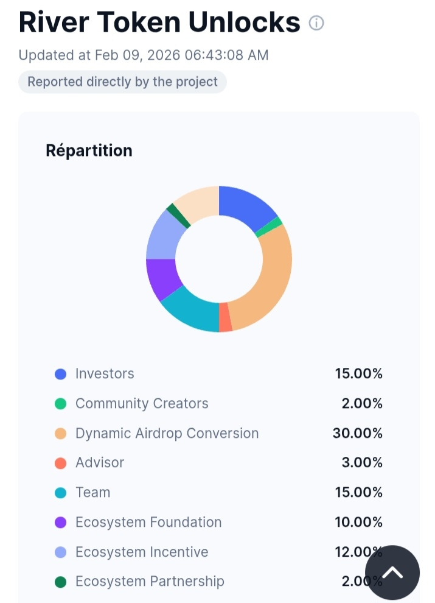Select the Community Creators legend label

point(142,404)
